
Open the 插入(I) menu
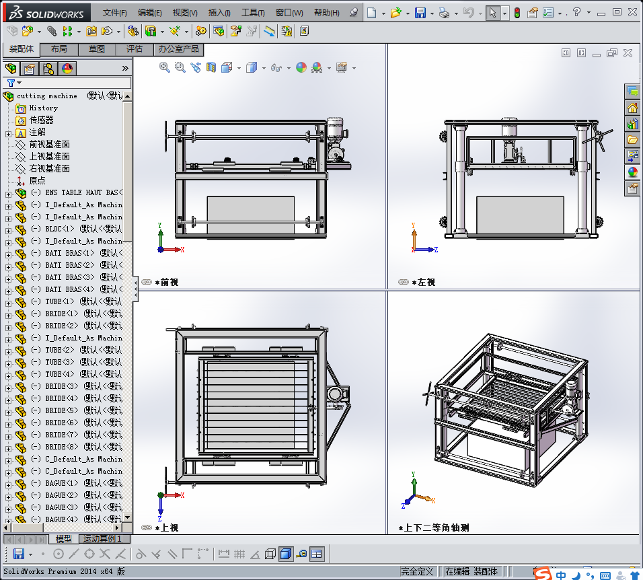pos(219,13)
